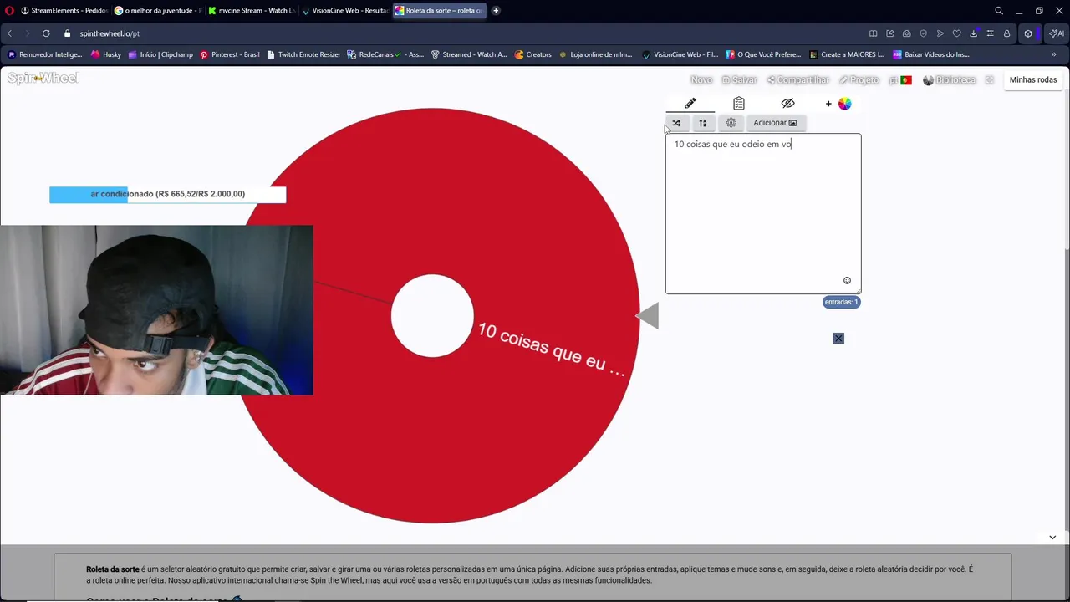
Task: Open Baixar Vídeos do Ins... bookmark
Action: point(931,54)
